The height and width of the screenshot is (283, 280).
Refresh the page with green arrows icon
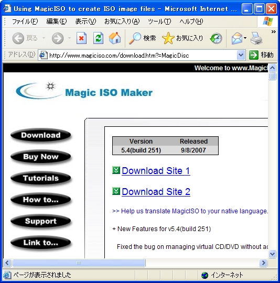pos(99,38)
